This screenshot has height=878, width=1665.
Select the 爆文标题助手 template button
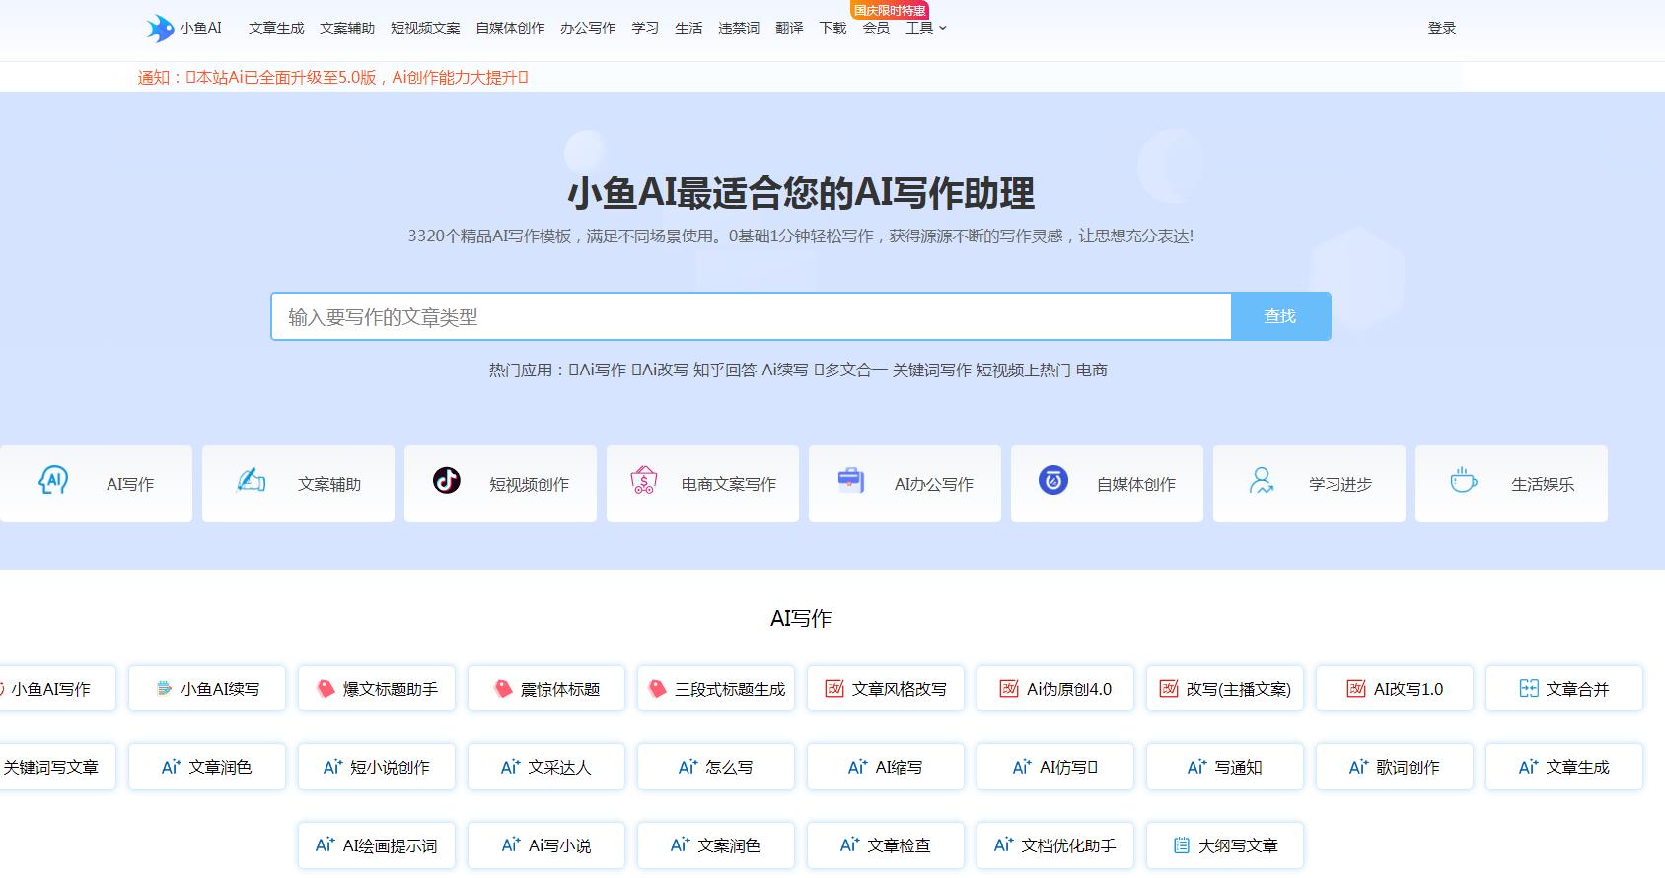coord(377,689)
